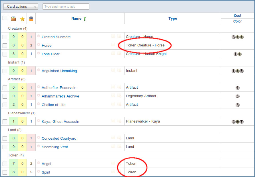Click the Cost column header

pos(237,16)
